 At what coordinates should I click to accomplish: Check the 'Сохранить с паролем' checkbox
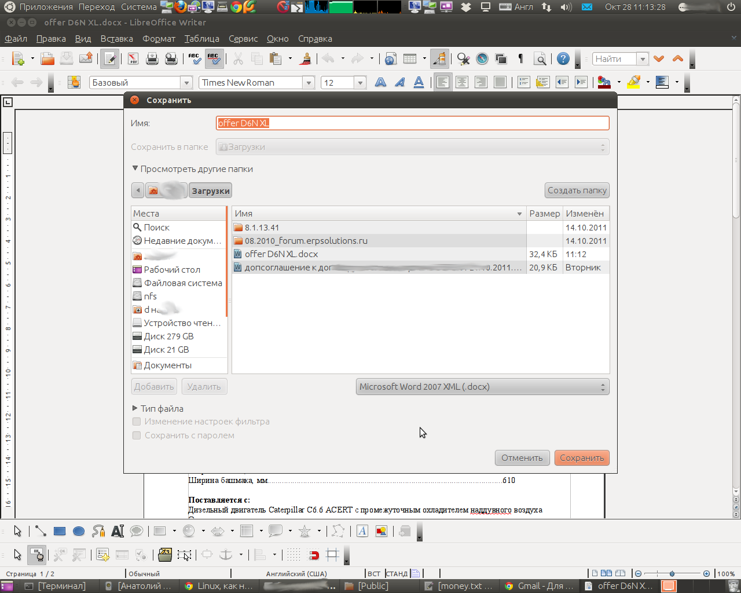click(137, 435)
